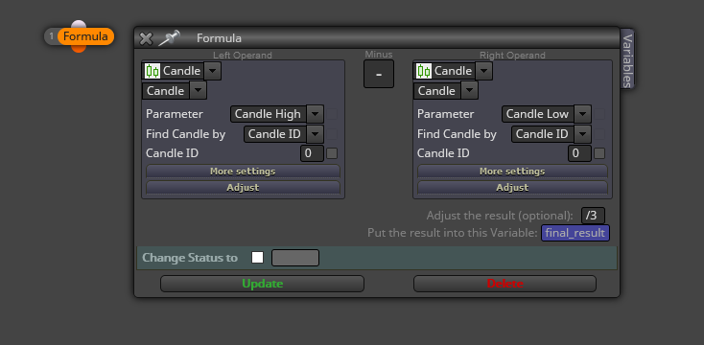Open the Candle Low parameter dropdown
Viewport: 704px width, 345px height.
coord(546,114)
